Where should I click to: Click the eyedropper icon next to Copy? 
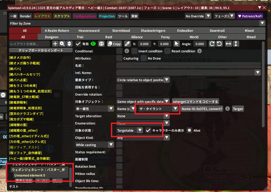coord(127,44)
